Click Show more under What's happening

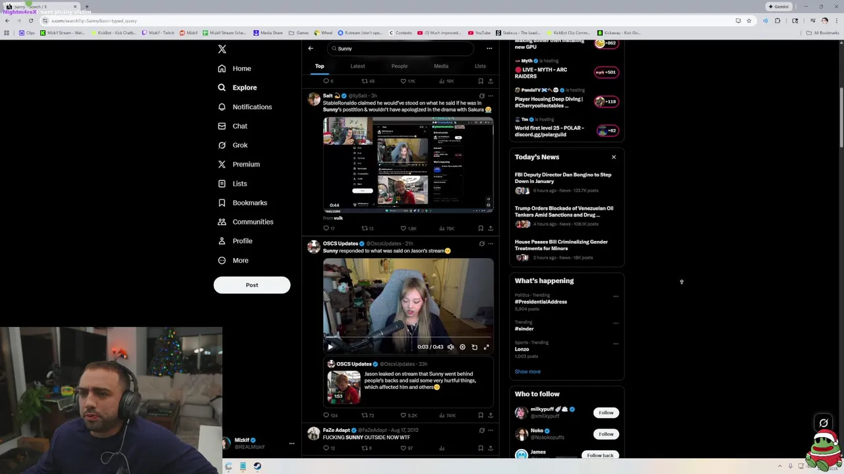pyautogui.click(x=527, y=372)
